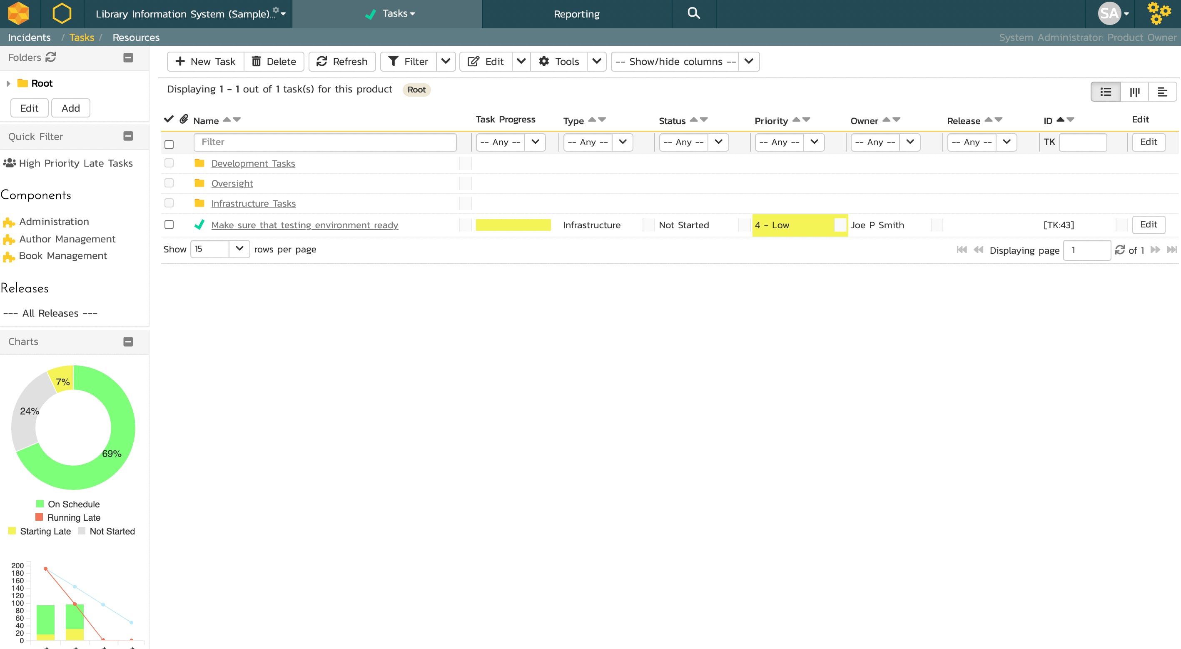Screen dimensions: 1181x649
Task: Click the global search magnifier icon
Action: 694,14
